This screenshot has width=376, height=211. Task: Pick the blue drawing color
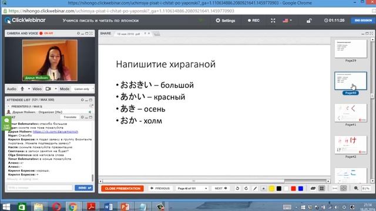click(300, 189)
